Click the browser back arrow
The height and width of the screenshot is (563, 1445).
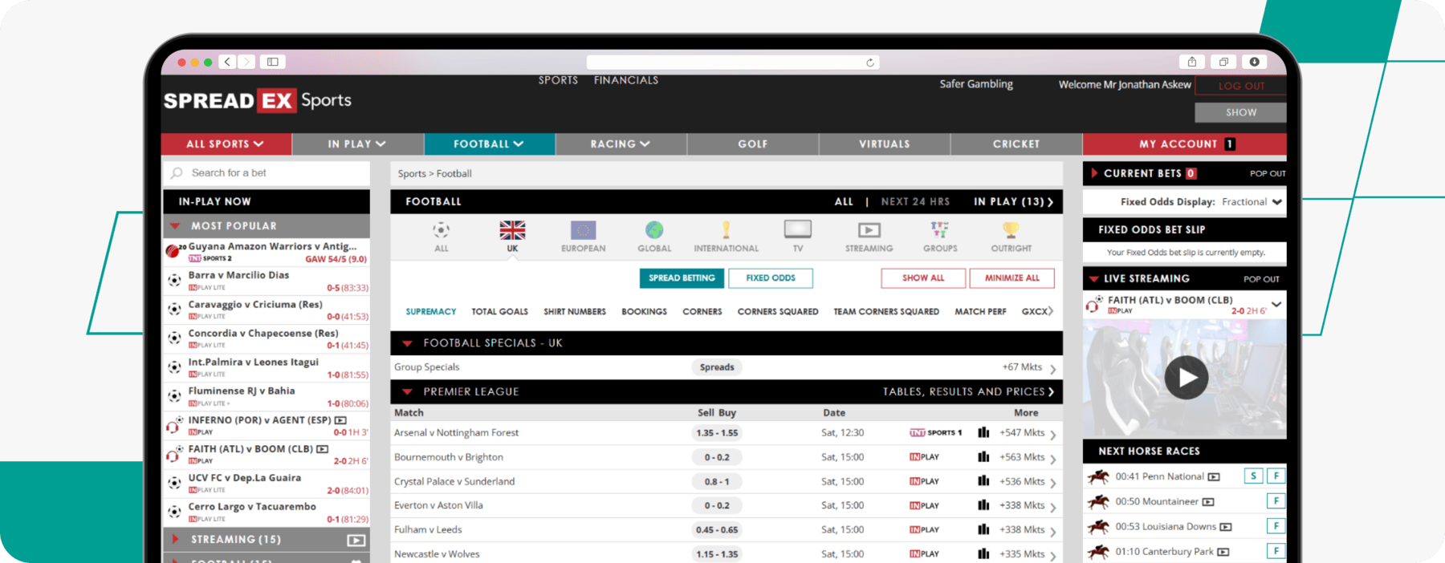click(x=227, y=62)
